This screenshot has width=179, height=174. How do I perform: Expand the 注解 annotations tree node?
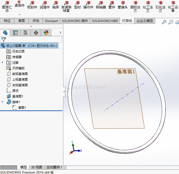point(3,62)
